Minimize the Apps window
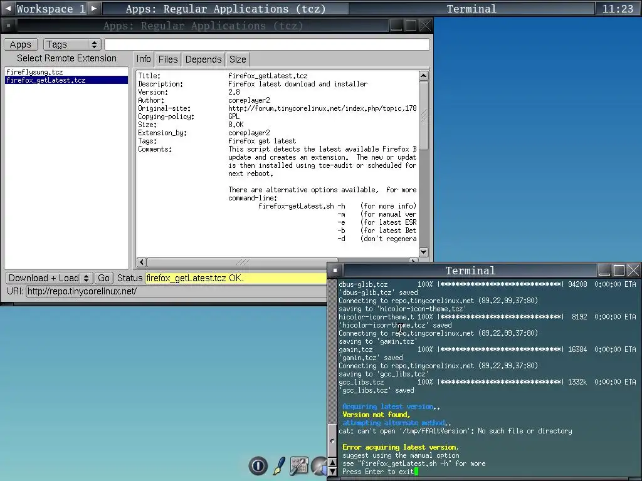 pyautogui.click(x=396, y=26)
